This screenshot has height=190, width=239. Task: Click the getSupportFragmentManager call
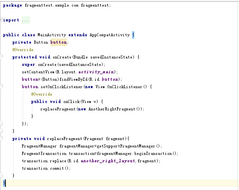126,146
